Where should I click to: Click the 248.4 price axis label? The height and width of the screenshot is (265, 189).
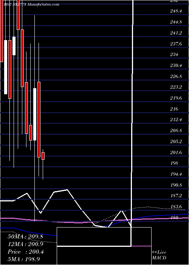pos(176,11)
